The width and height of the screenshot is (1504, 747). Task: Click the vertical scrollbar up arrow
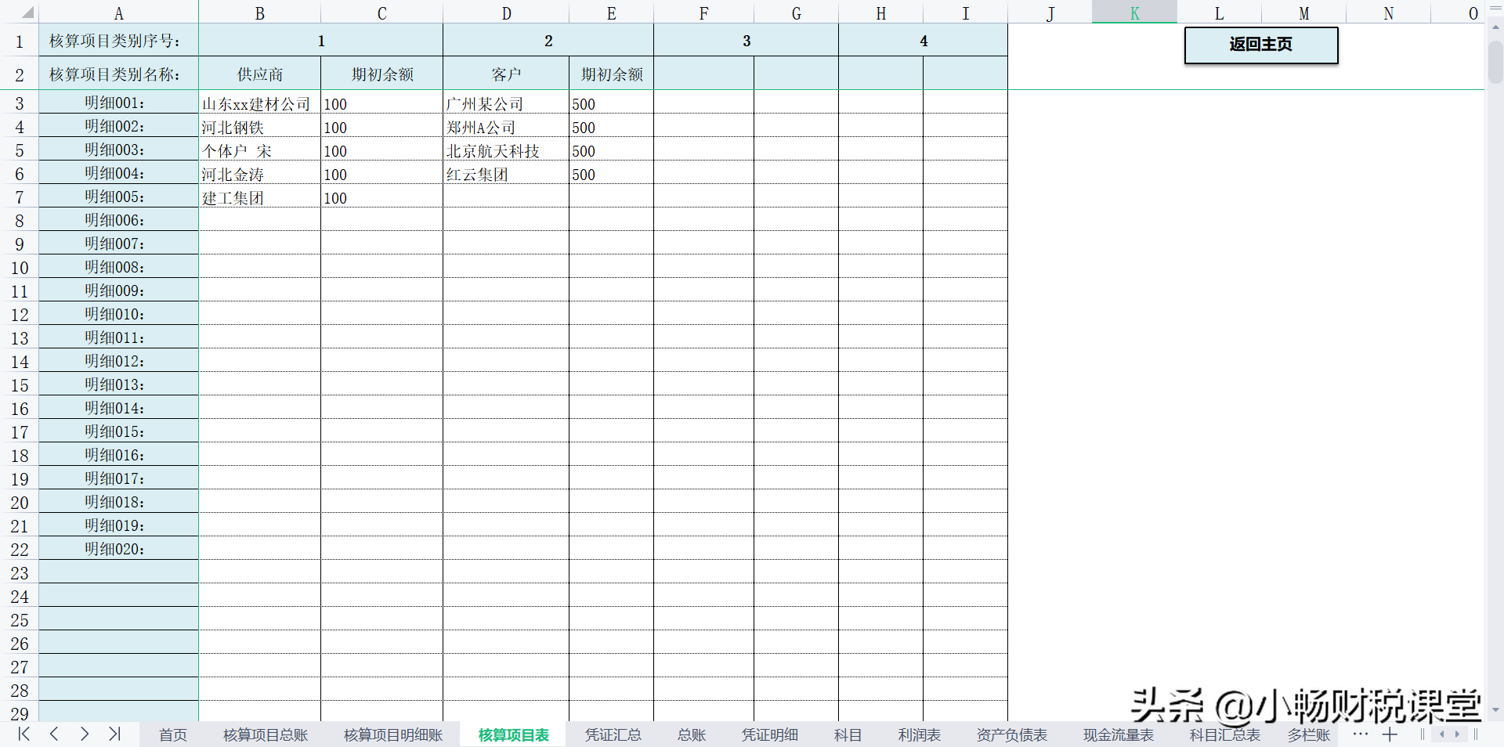pyautogui.click(x=1495, y=27)
